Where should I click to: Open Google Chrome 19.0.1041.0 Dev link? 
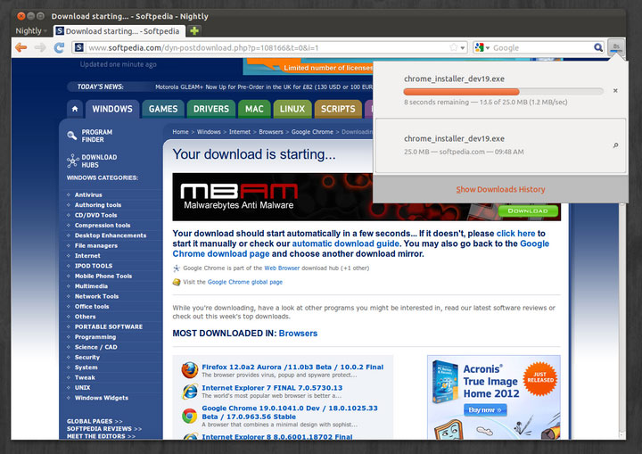coord(290,412)
